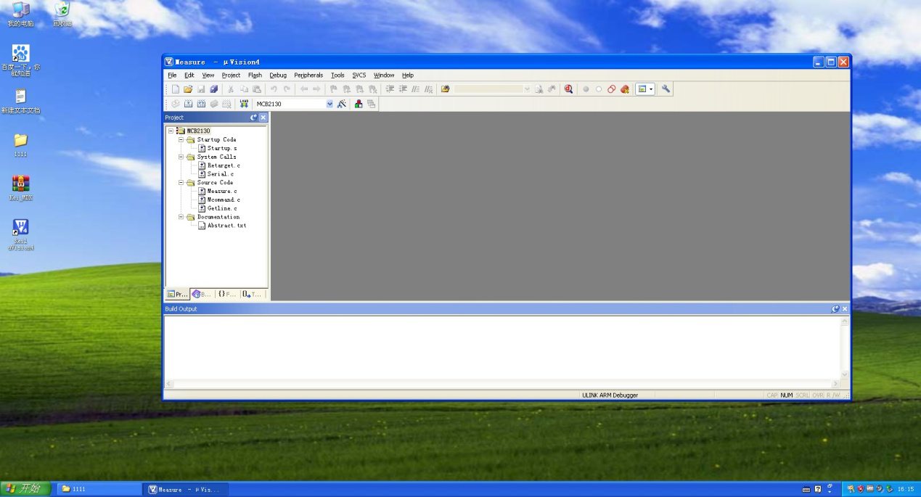Click the red Kill all breakpoints icon
Screen dimensions: 921x497
[x=624, y=89]
